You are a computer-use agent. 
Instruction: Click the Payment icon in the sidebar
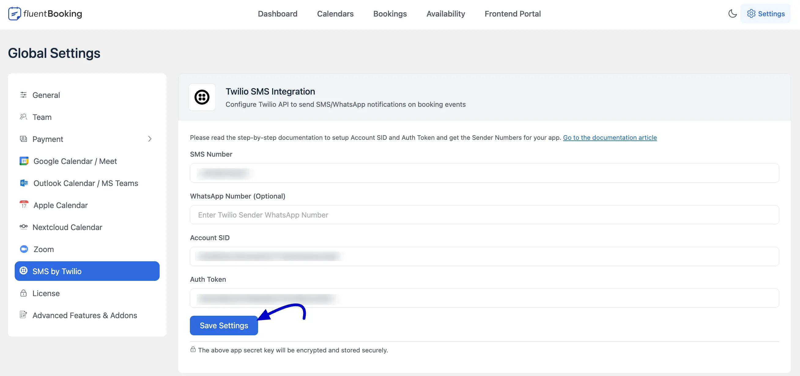point(23,139)
